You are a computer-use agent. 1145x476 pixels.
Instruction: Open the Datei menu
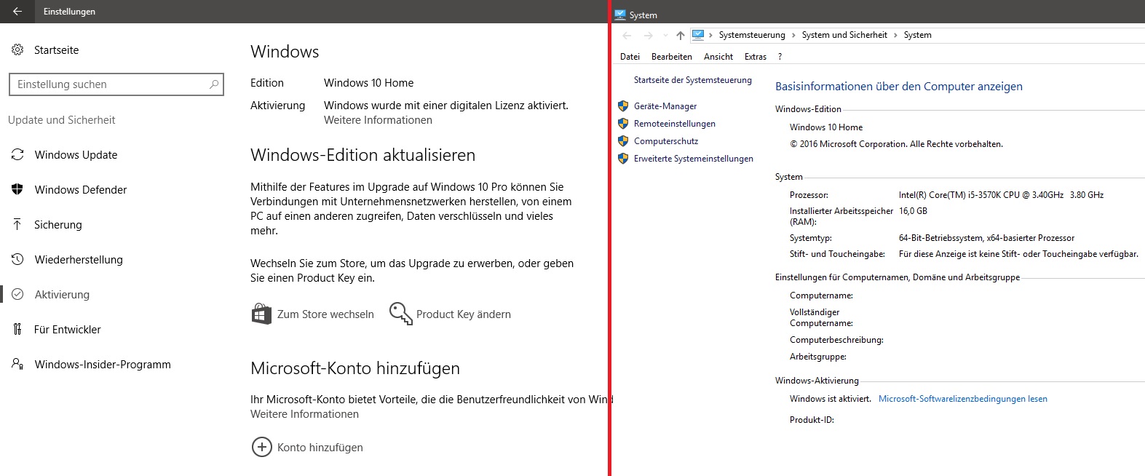pyautogui.click(x=630, y=57)
